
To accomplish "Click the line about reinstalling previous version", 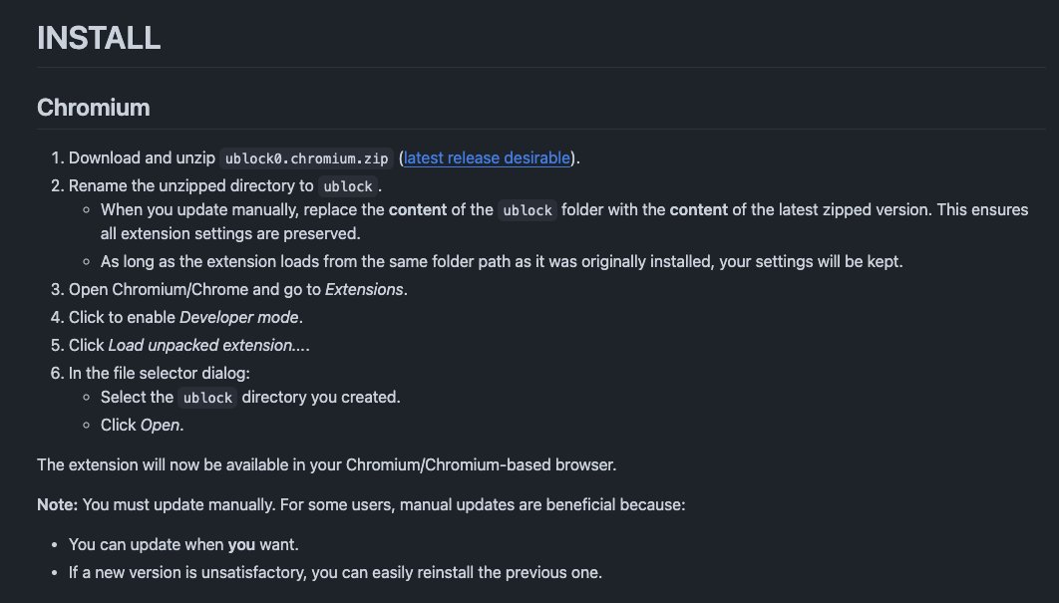I will pos(335,573).
